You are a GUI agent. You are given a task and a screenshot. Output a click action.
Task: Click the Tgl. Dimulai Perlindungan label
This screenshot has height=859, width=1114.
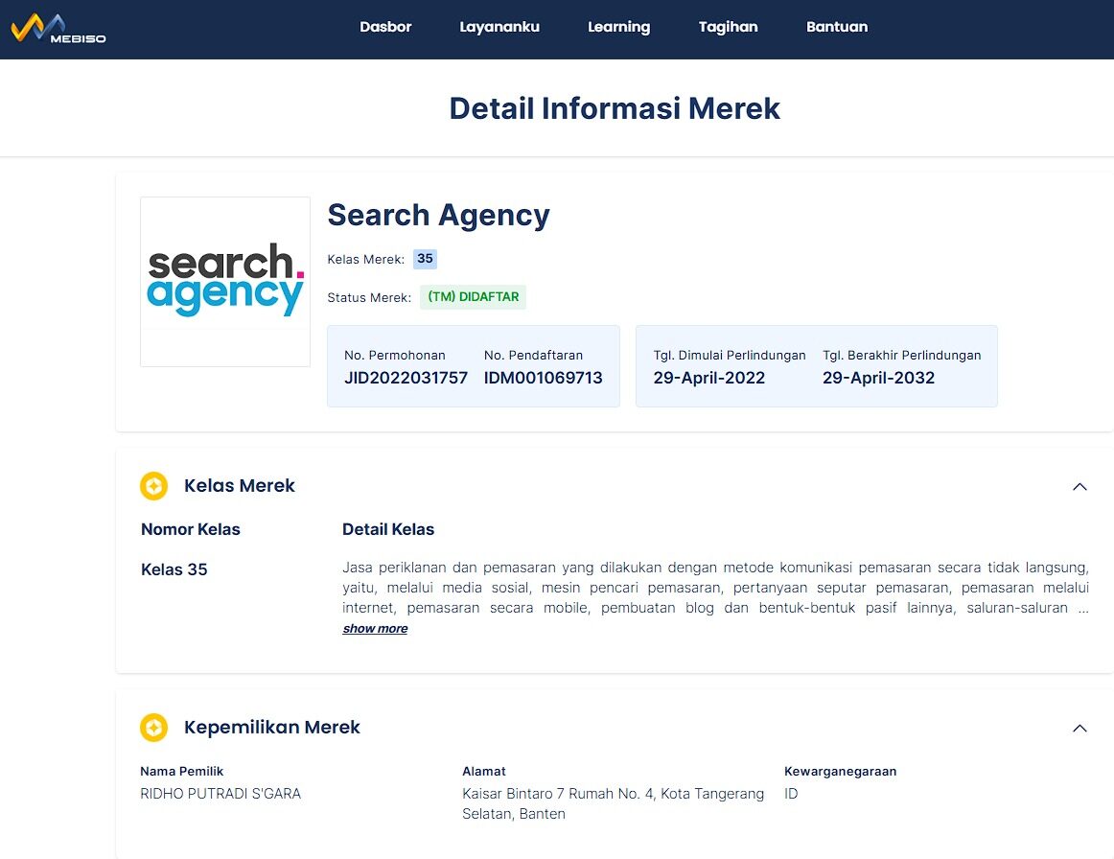click(x=730, y=356)
